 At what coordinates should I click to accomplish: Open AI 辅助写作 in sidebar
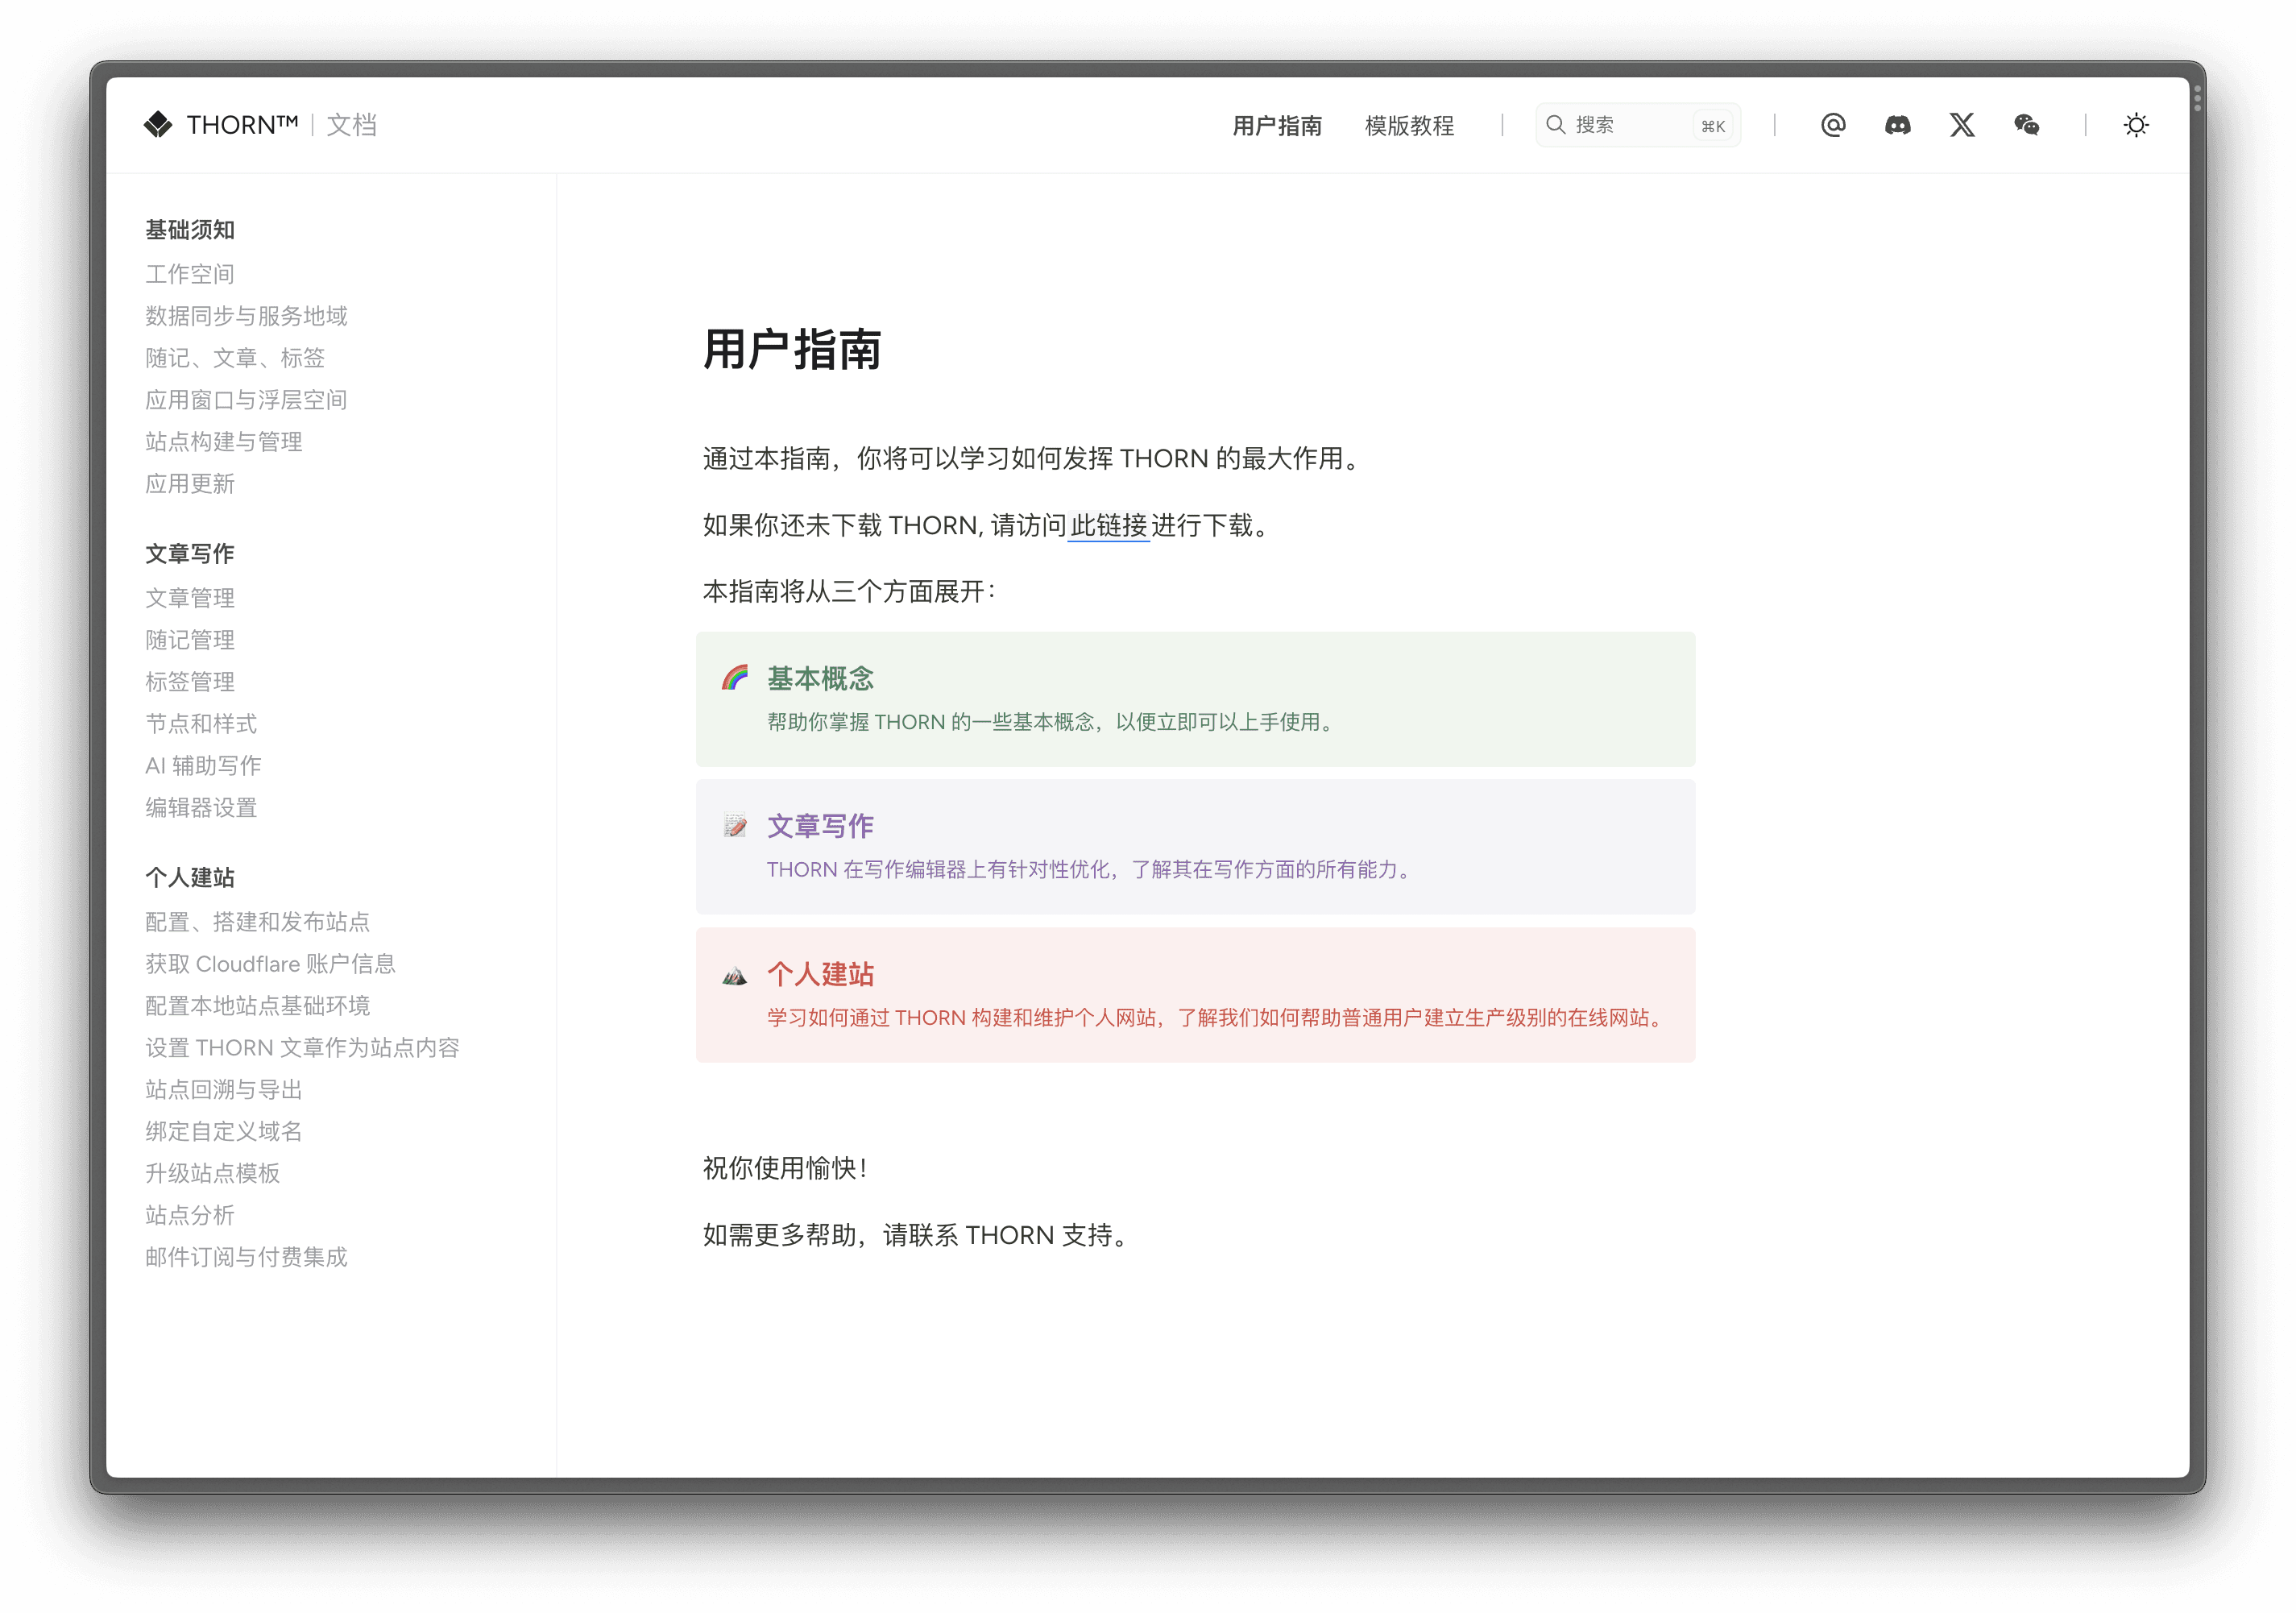pos(203,766)
